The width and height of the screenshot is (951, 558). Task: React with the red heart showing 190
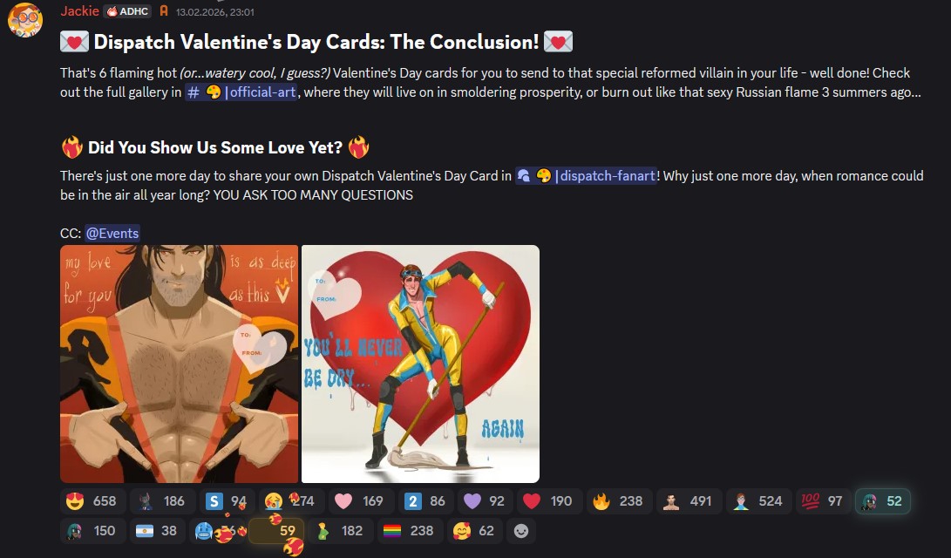click(549, 501)
